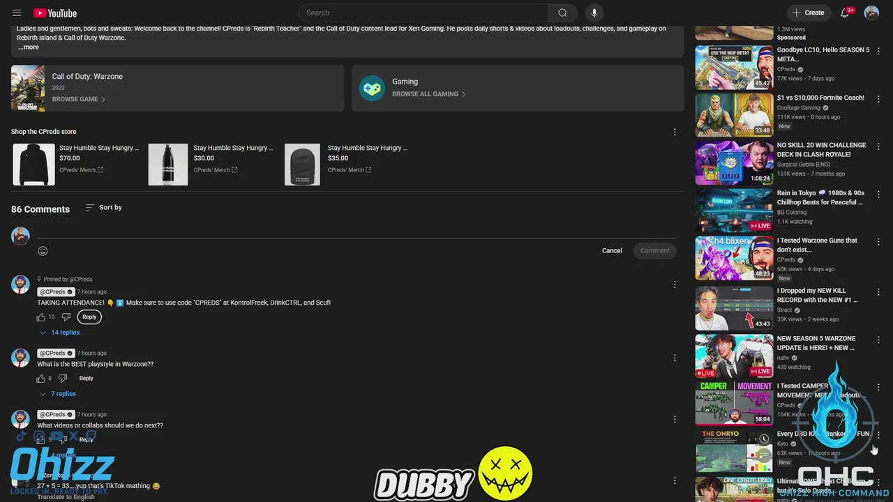Like the pinned TAKING ATTENDANCE comment
Screen dimensions: 893x502
(40, 317)
